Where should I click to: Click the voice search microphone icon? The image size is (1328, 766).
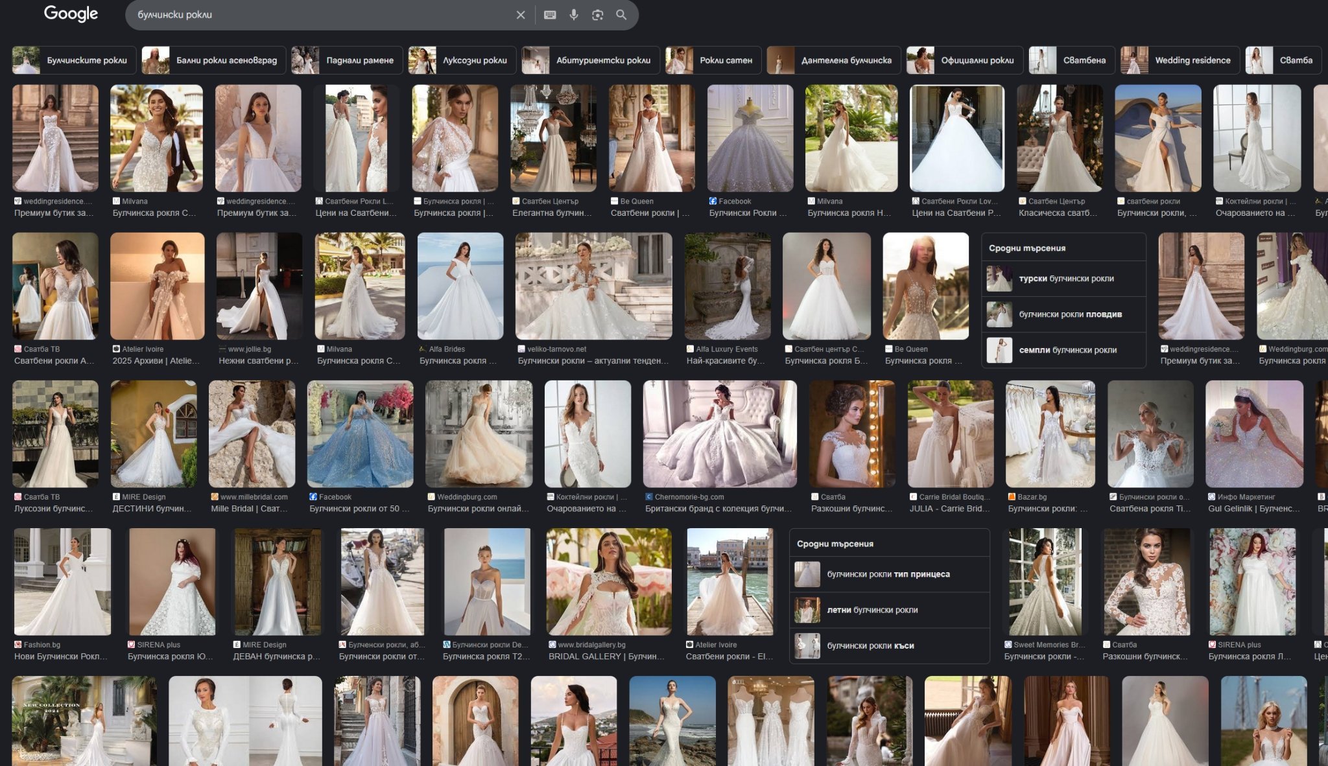574,15
